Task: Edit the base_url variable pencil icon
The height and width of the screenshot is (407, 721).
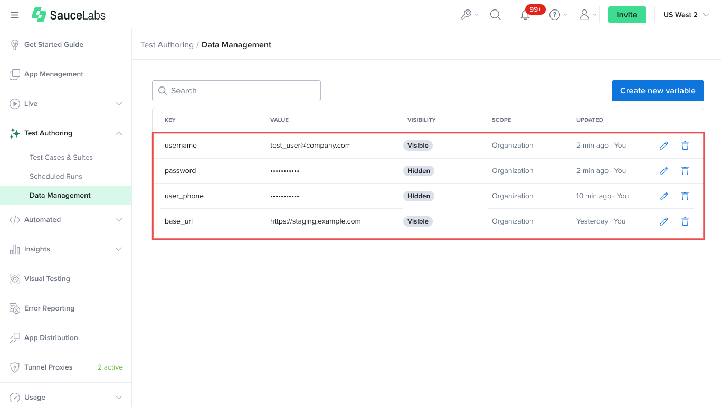Action: (664, 221)
